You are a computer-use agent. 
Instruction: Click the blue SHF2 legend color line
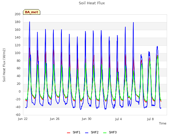coord(87,133)
